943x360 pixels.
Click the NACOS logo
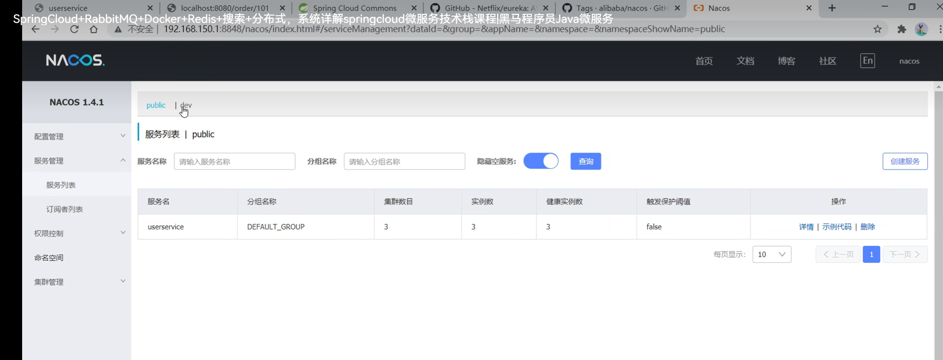click(75, 60)
